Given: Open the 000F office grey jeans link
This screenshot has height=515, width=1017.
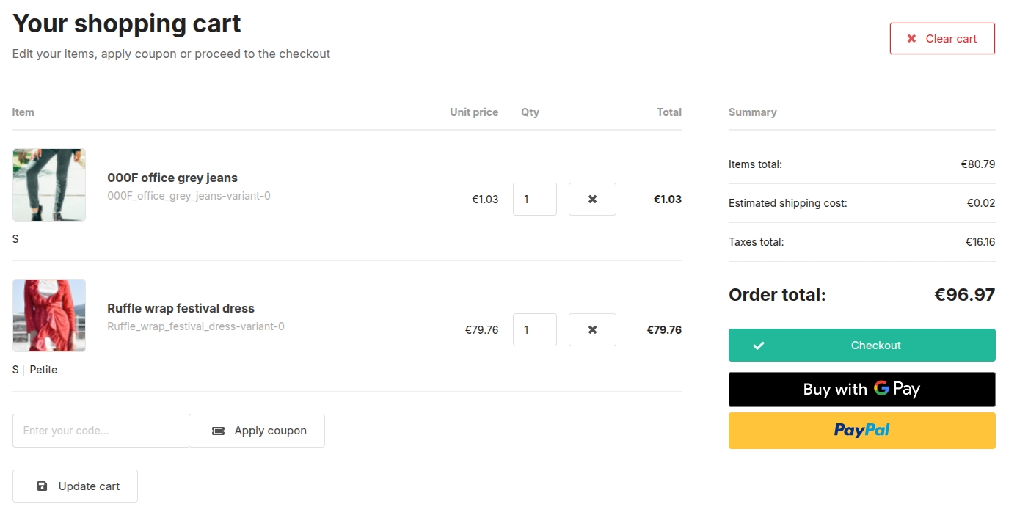Looking at the screenshot, I should (x=172, y=178).
